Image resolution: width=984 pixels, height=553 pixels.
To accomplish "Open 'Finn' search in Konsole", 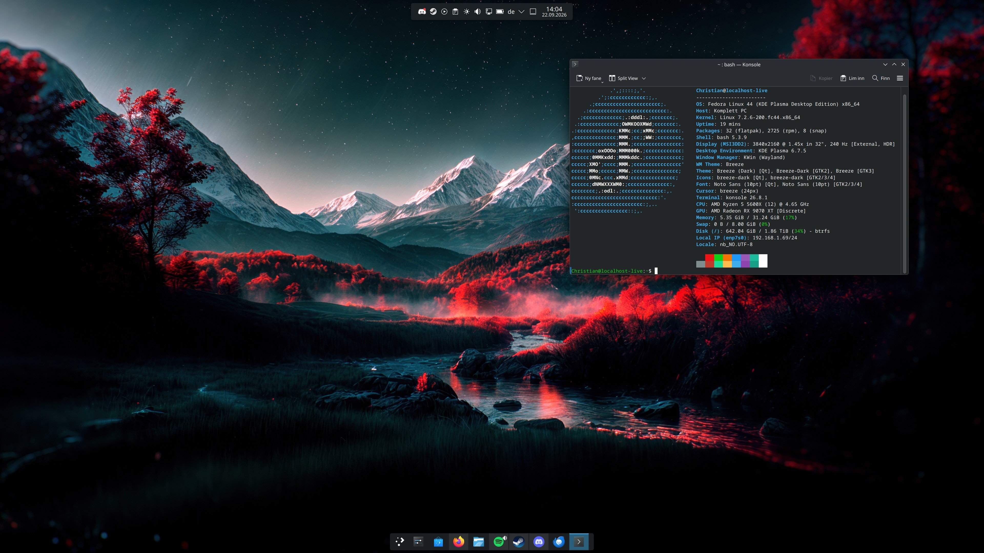I will click(881, 78).
